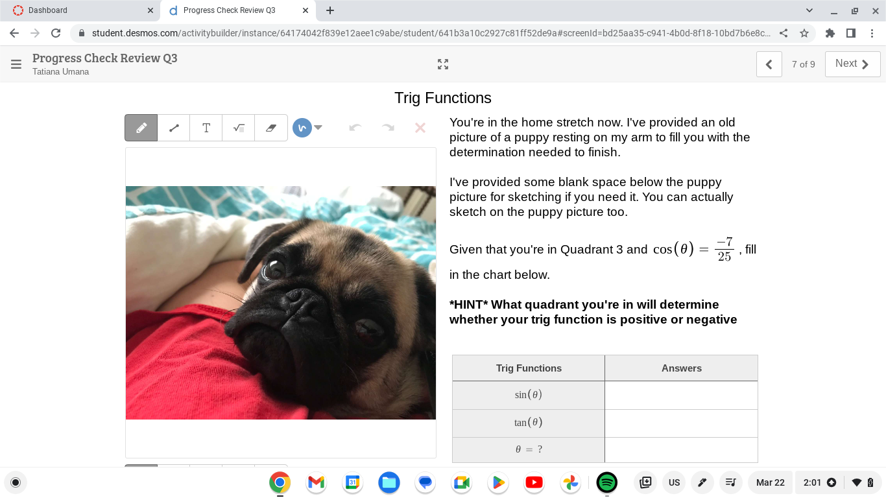Open the Messages app from the shelf

(425, 482)
